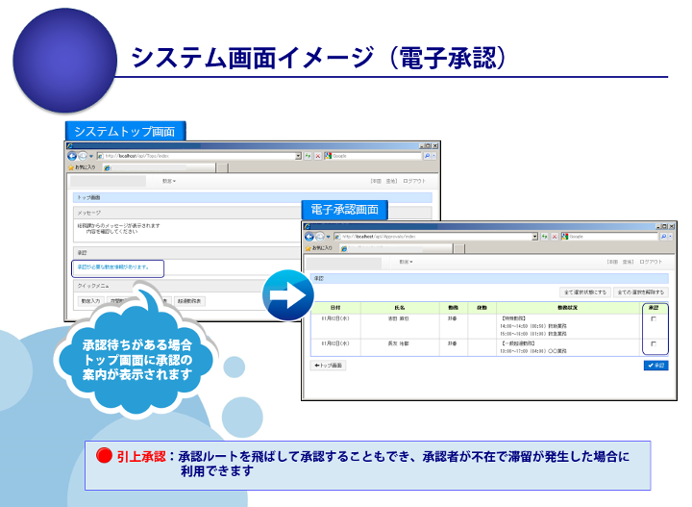Click the 承認 column header in the table
The width and height of the screenshot is (692, 507).
click(x=654, y=308)
